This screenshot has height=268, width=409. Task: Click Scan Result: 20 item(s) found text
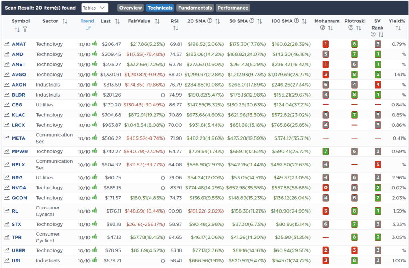point(40,8)
